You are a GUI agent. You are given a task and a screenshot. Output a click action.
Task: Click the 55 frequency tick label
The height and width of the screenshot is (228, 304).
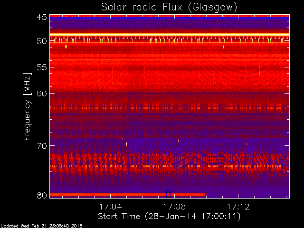pyautogui.click(x=42, y=67)
